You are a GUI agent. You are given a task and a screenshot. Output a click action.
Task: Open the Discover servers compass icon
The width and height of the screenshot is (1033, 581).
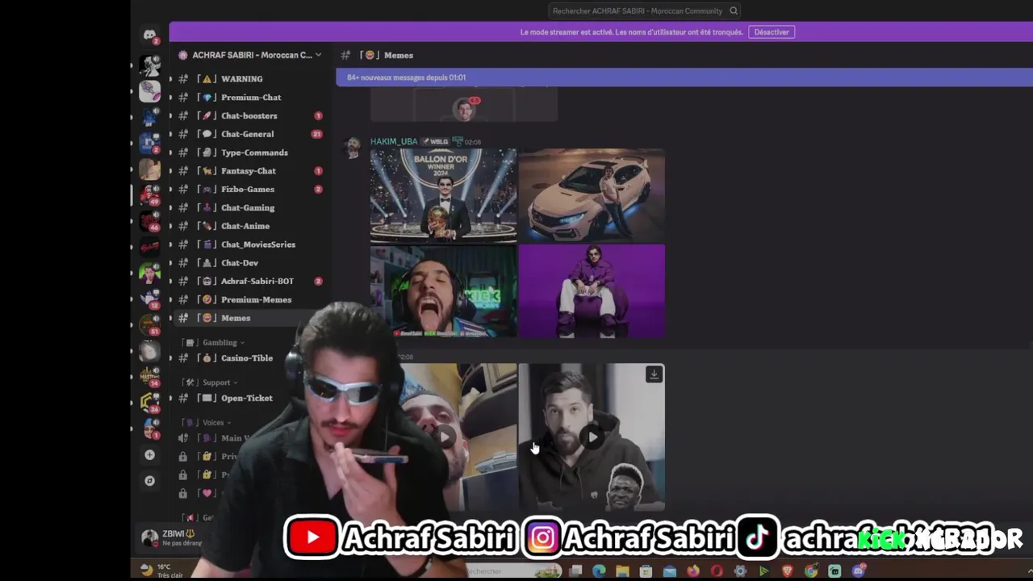149,480
